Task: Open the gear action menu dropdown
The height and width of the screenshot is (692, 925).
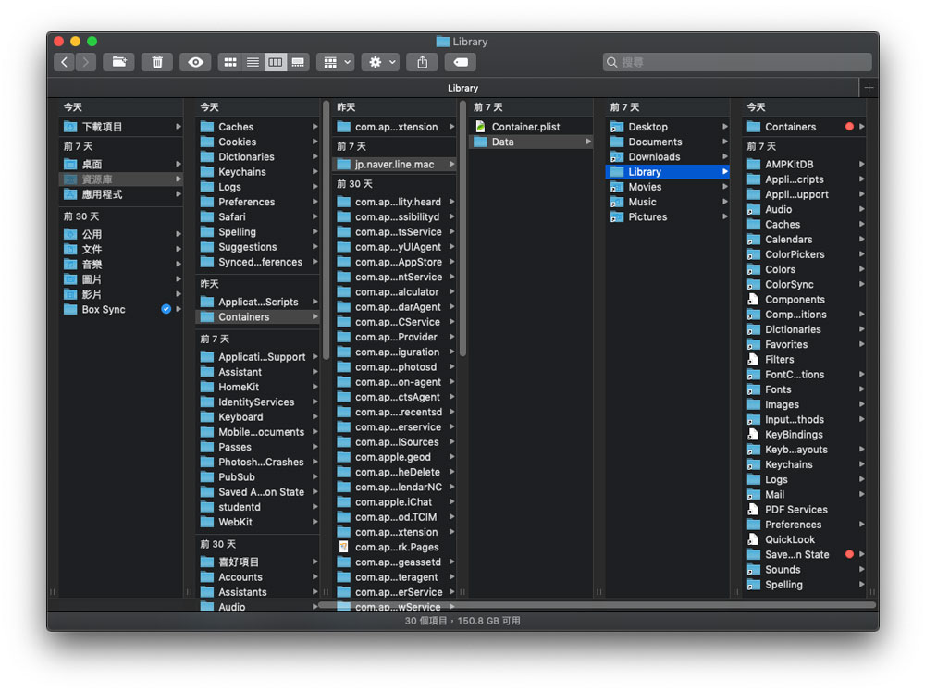Action: click(380, 62)
